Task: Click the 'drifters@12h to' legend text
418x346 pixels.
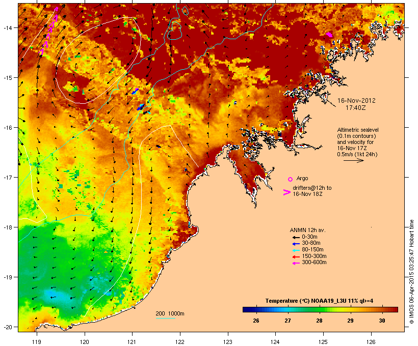Action: tap(312, 188)
